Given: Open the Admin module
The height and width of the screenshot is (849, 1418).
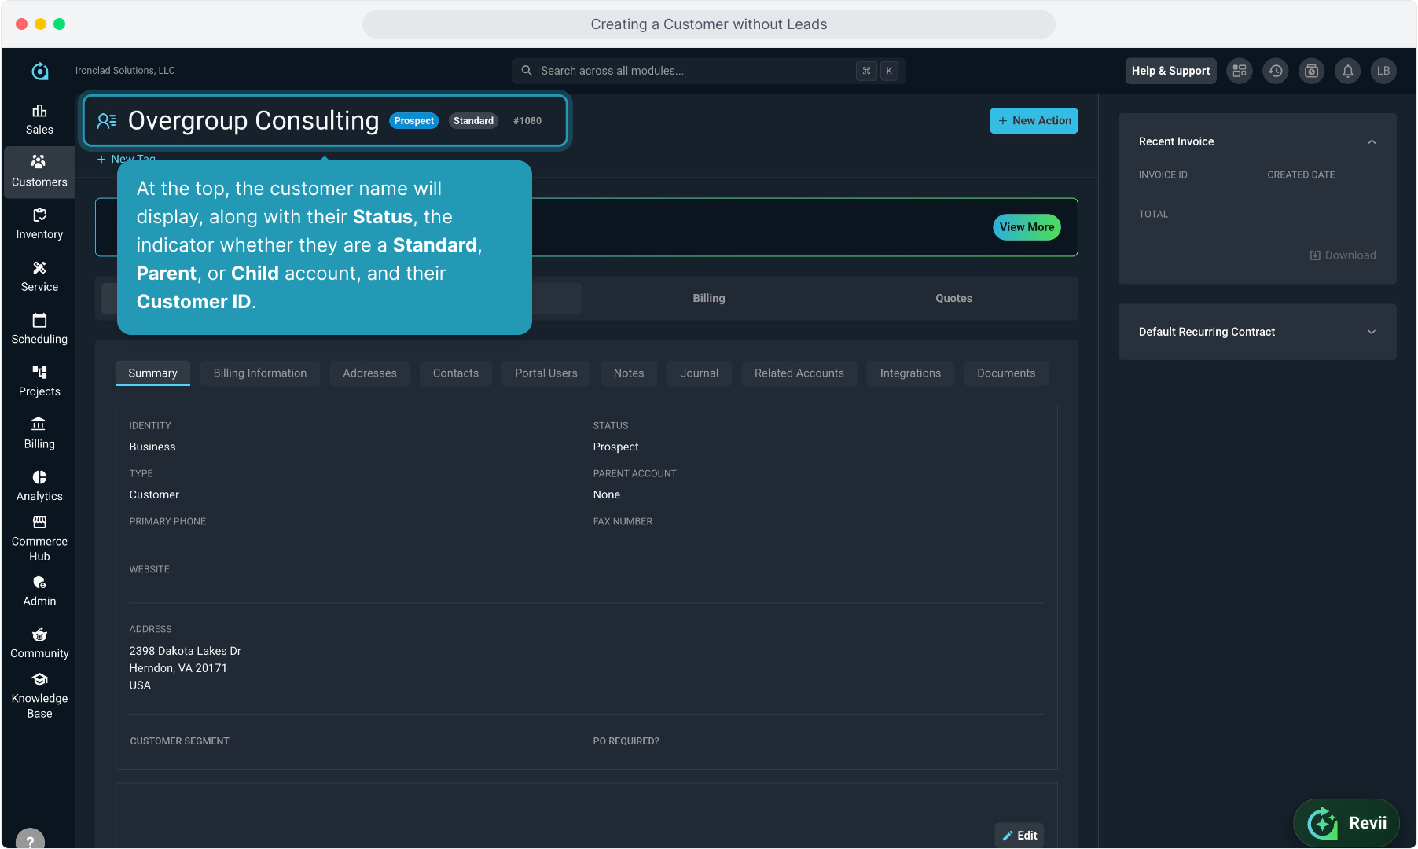Looking at the screenshot, I should pos(39,591).
